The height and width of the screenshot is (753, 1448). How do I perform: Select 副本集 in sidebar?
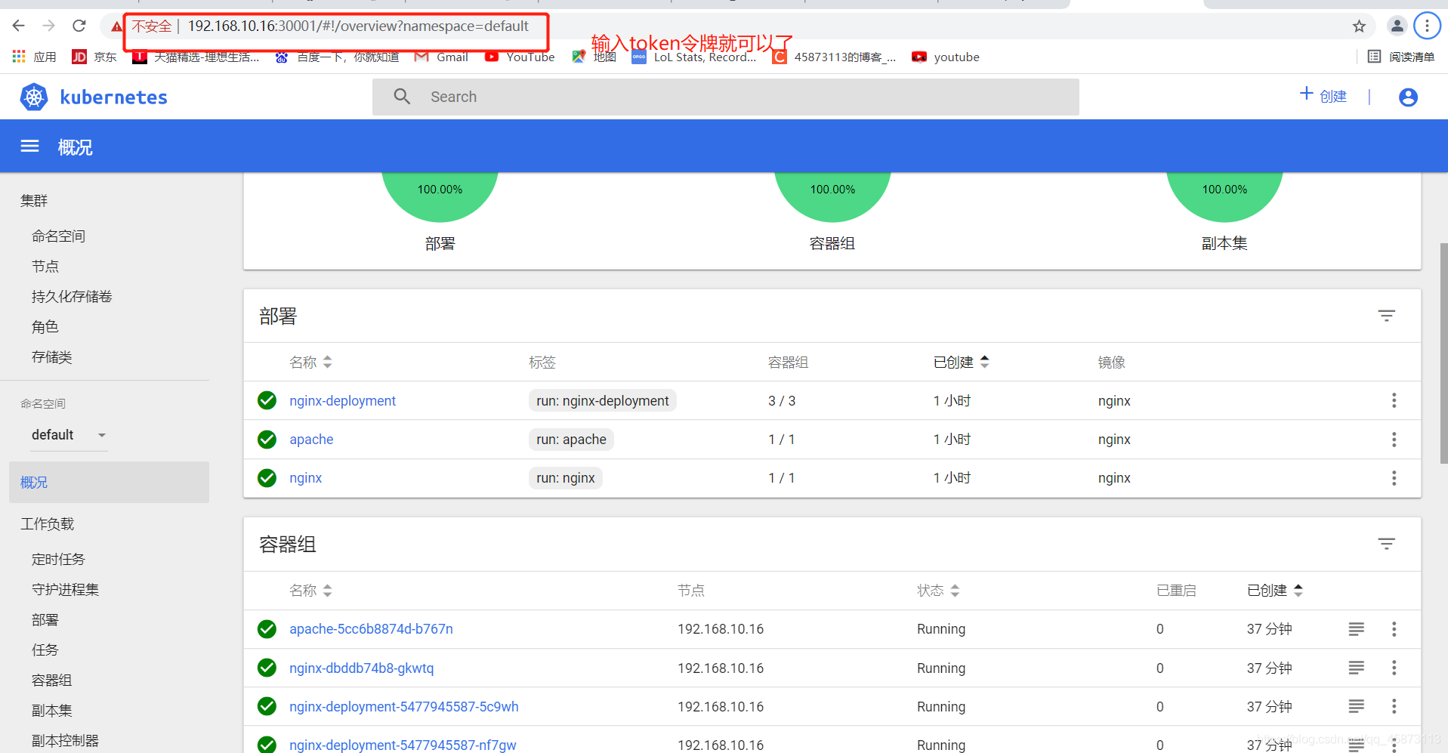pos(52,711)
